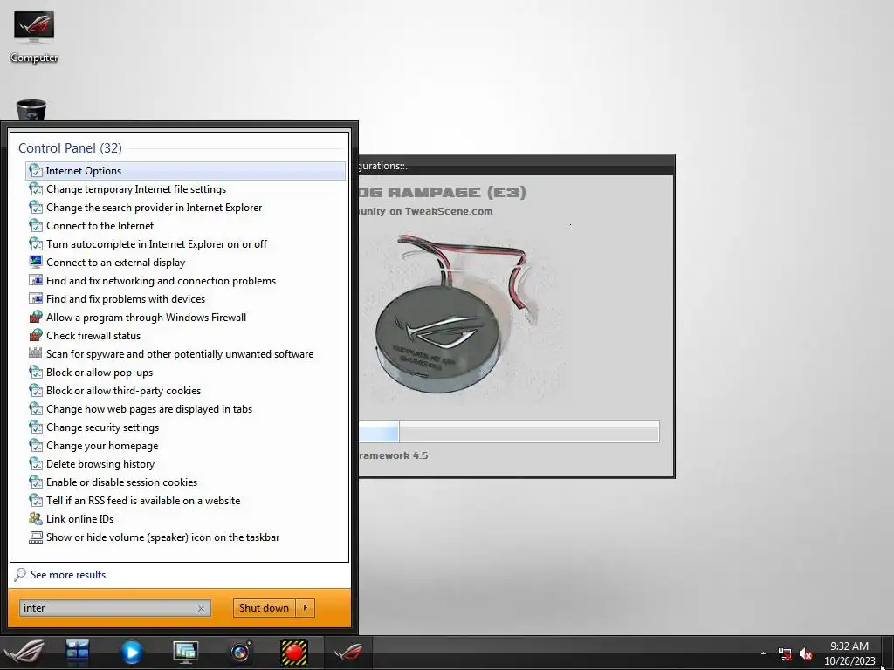Open Block or allow pop-ups result
This screenshot has height=670, width=894.
point(185,373)
